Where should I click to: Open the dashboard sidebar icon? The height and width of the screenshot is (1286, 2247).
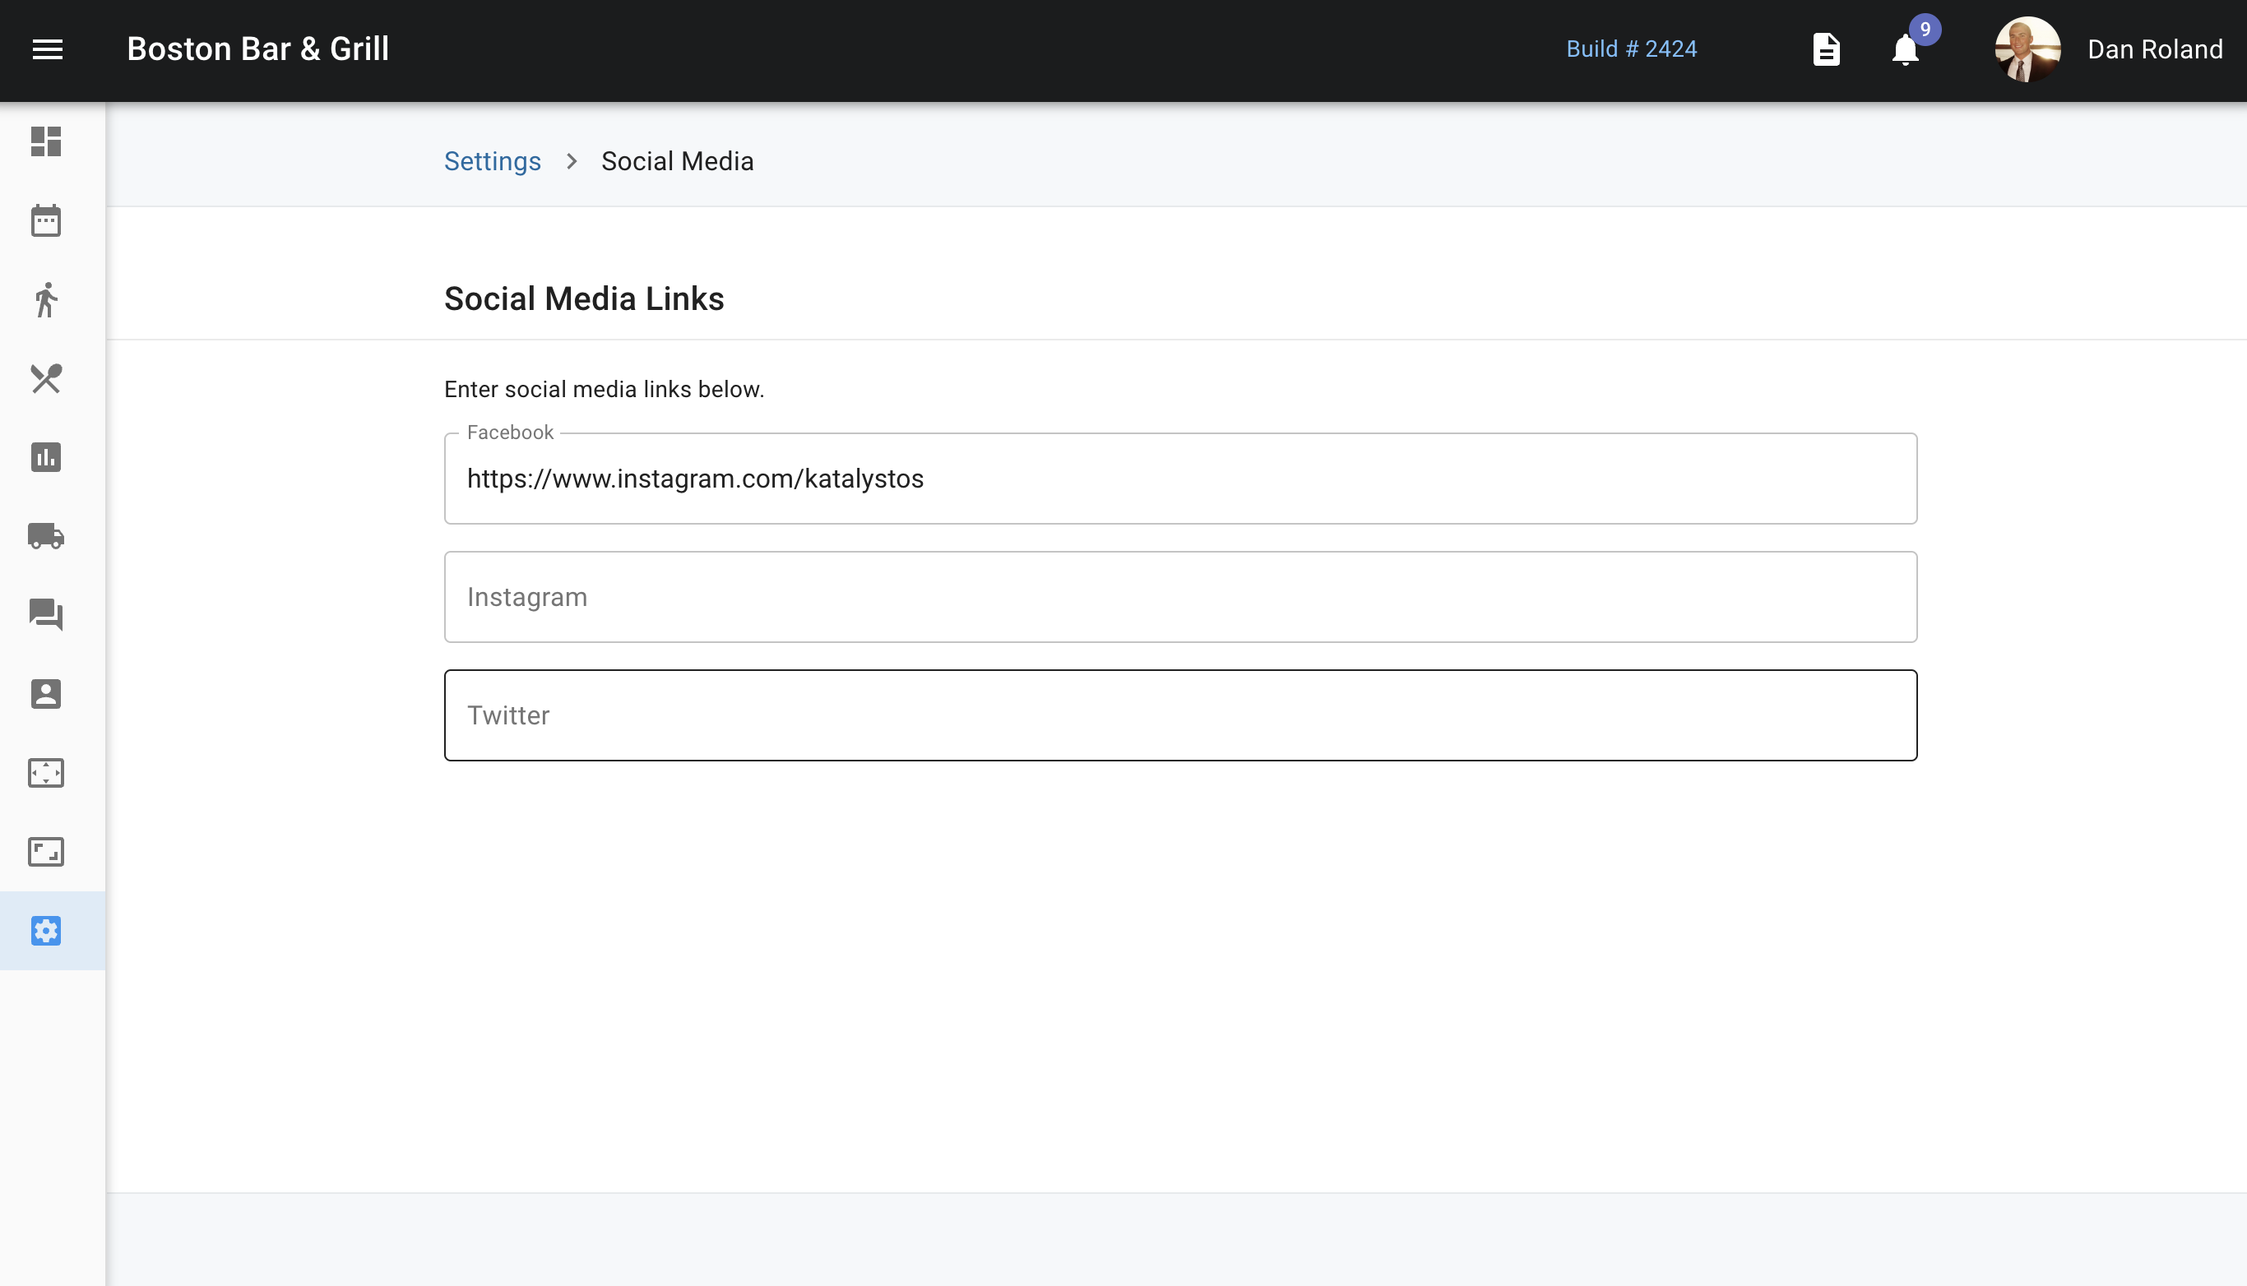click(46, 141)
